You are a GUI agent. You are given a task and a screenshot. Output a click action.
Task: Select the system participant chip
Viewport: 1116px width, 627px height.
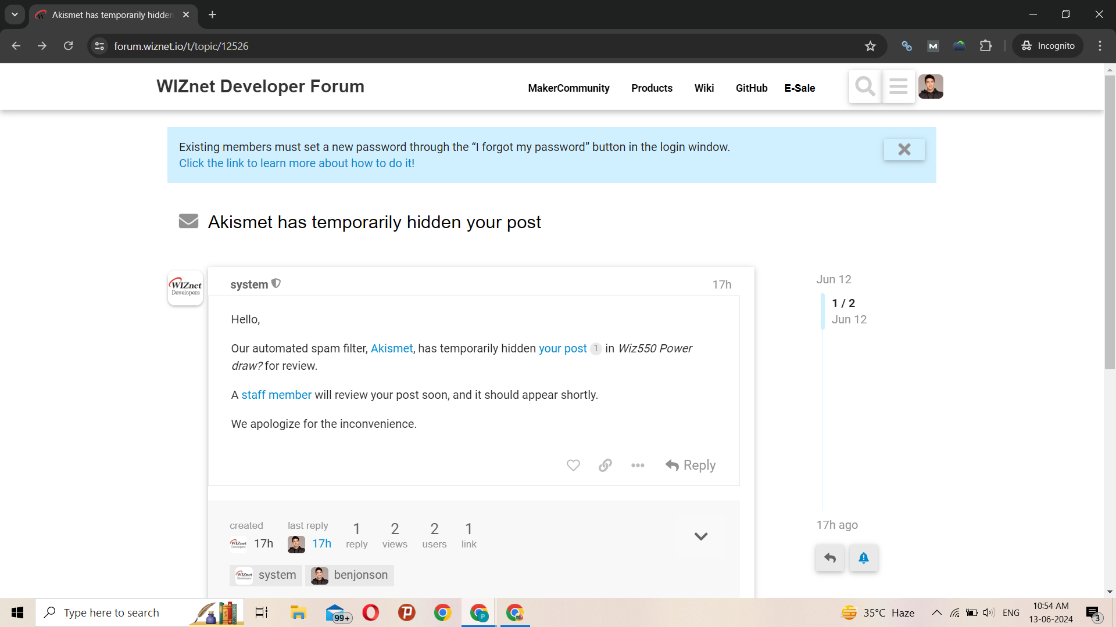click(266, 575)
